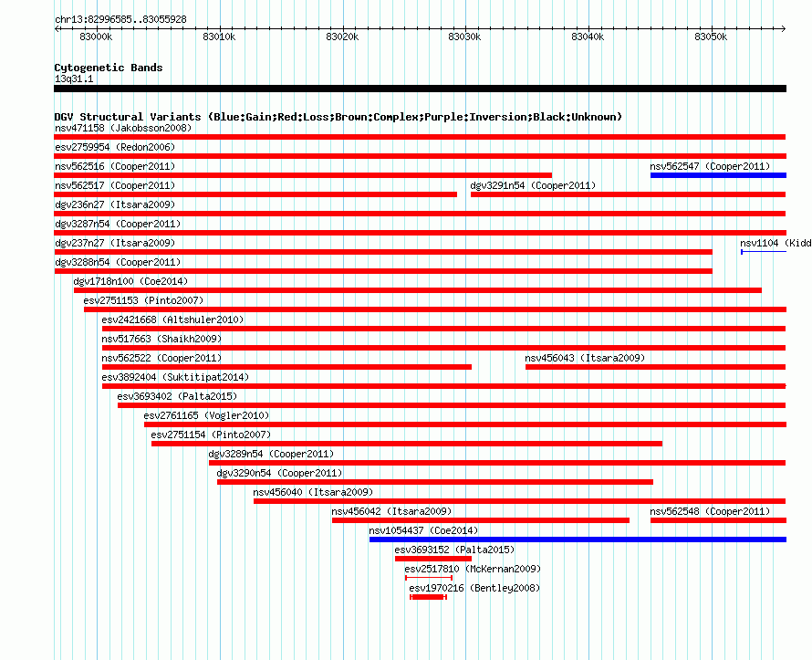Click the short red esv1970216 feature bar

point(428,597)
